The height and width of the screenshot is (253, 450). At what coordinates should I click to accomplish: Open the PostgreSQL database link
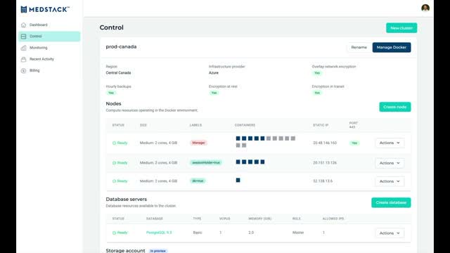point(159,233)
